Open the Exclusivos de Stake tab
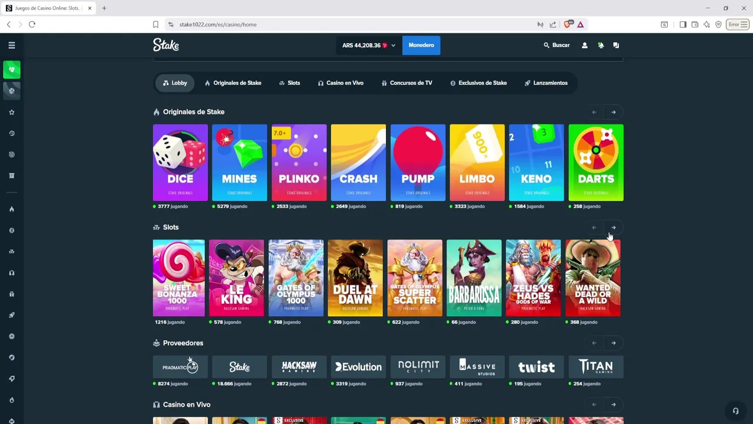The width and height of the screenshot is (753, 424). [478, 83]
